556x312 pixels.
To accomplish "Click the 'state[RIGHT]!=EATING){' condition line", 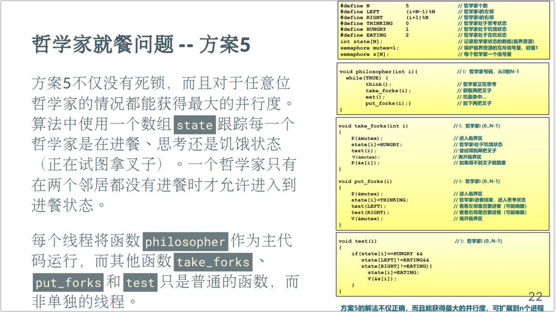I will click(x=397, y=266).
